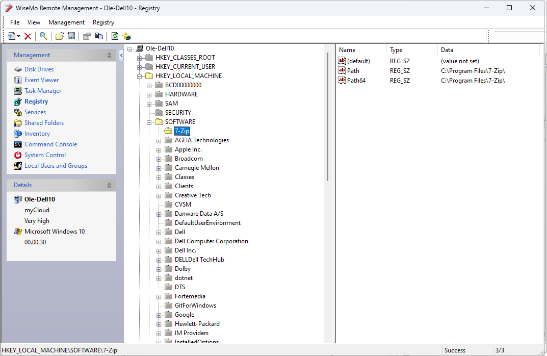Open the Event Viewer tool
This screenshot has height=356, width=547.
pos(41,80)
